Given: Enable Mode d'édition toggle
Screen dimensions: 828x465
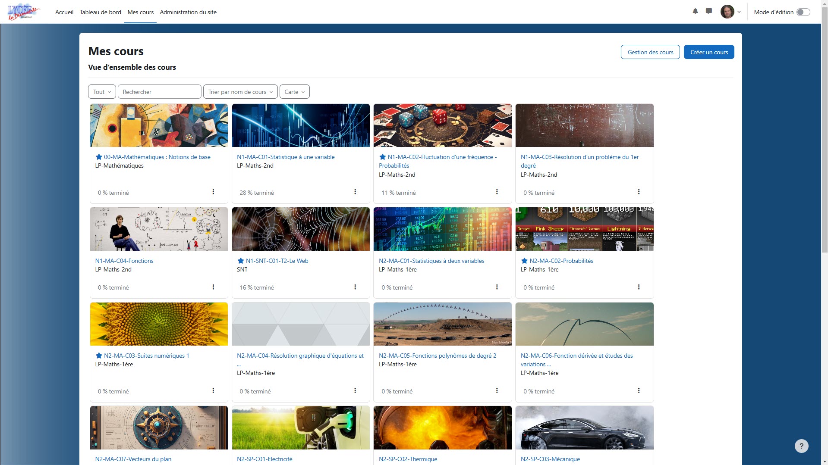Looking at the screenshot, I should click(x=804, y=12).
